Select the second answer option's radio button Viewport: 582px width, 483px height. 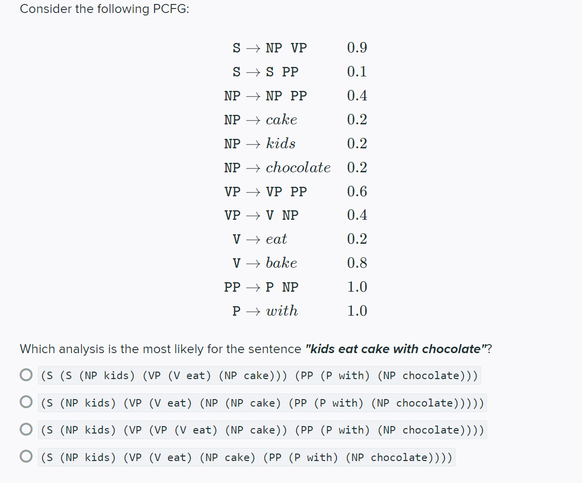click(26, 401)
